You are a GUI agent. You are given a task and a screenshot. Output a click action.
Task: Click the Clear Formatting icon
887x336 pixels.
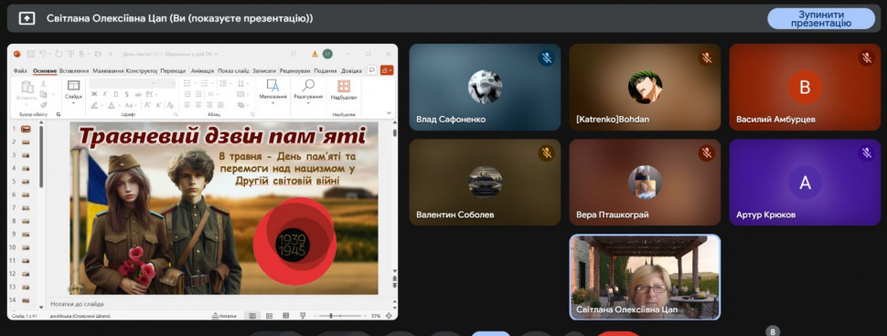coord(170,105)
